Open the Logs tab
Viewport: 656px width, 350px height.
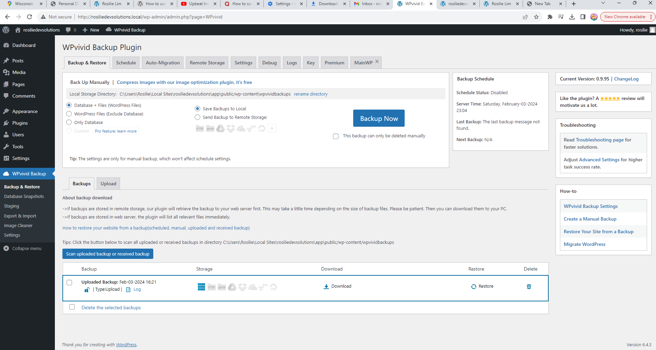point(292,63)
